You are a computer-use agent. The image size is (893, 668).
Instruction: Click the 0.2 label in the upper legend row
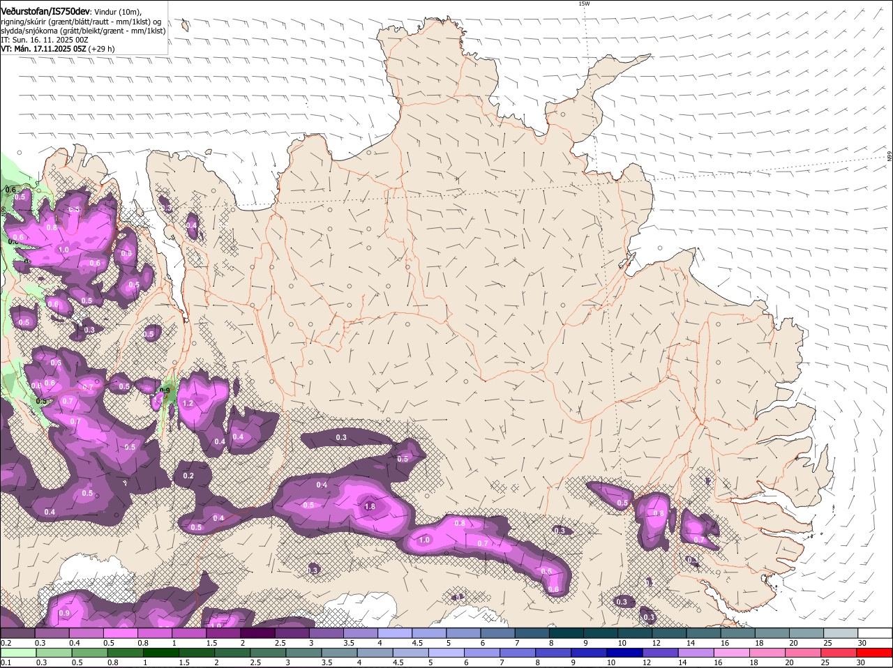tap(6, 643)
